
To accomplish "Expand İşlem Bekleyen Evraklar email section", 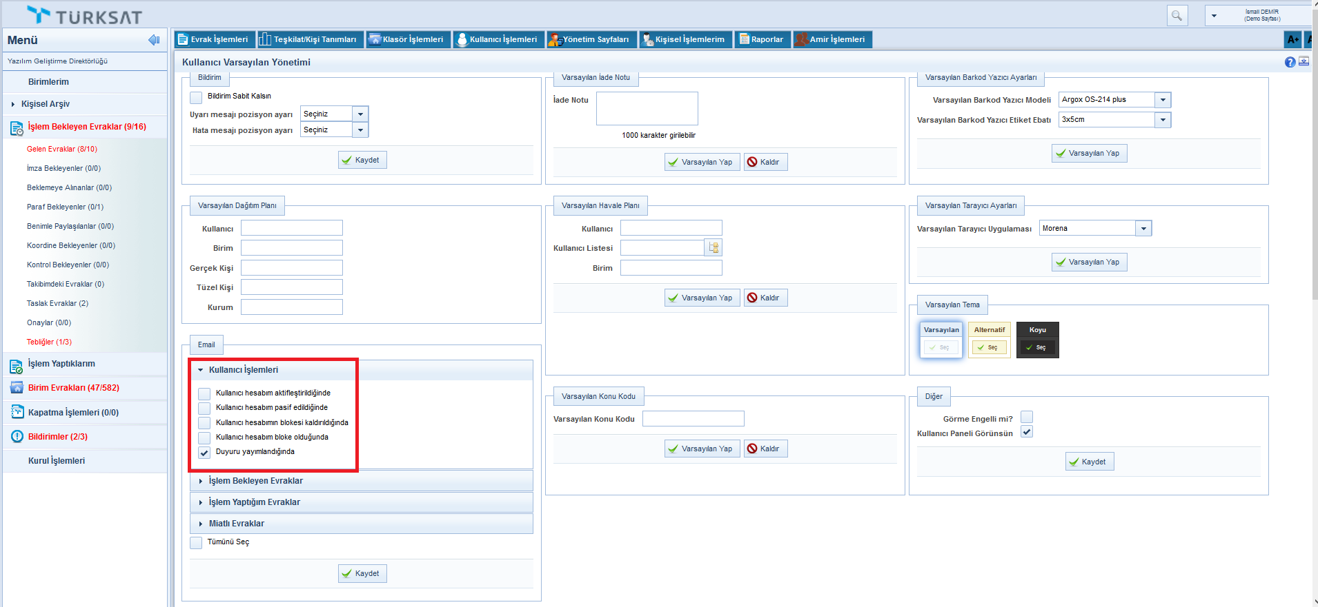I will point(255,481).
